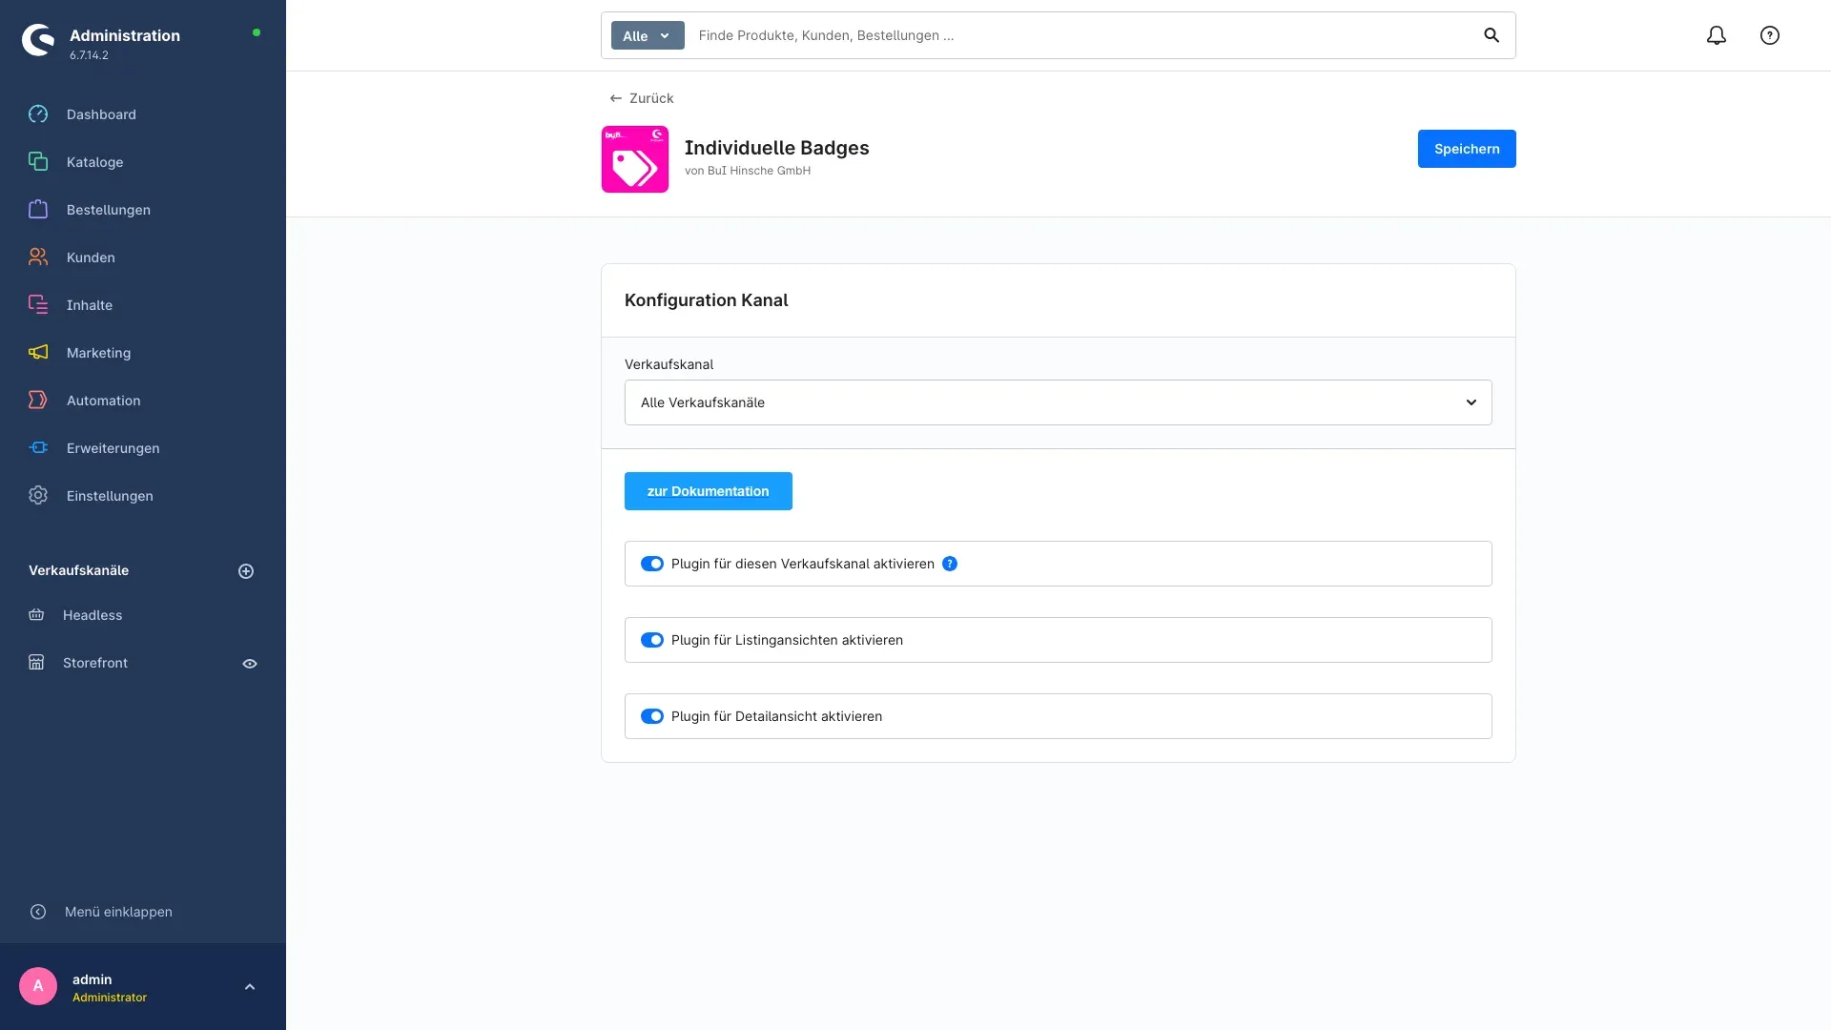Collapse menu via Menü einklappen icon

click(x=38, y=912)
